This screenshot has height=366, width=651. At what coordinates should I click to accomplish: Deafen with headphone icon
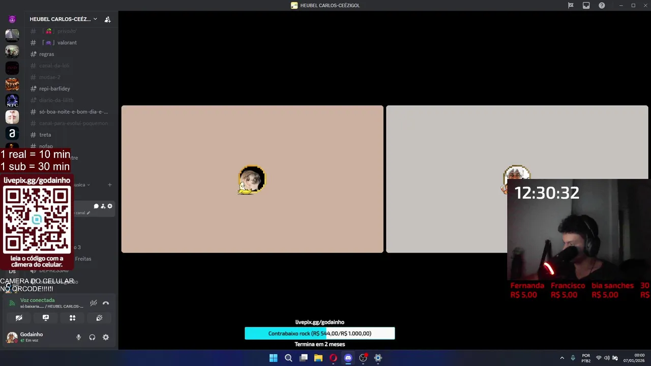coord(92,337)
